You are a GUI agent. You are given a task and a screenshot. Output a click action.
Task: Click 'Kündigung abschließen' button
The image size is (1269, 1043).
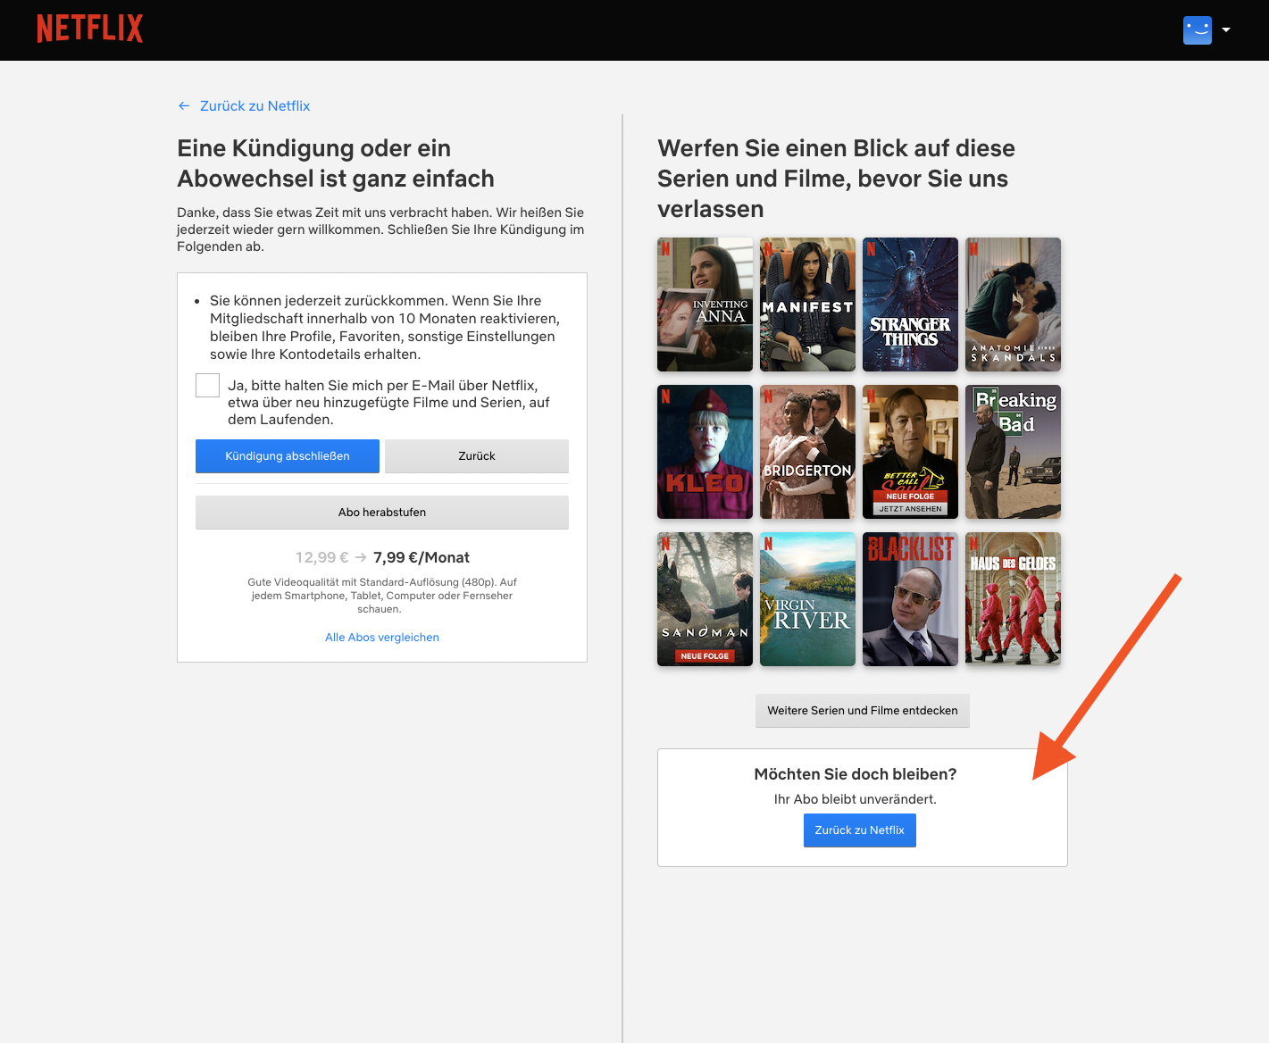[x=288, y=456]
